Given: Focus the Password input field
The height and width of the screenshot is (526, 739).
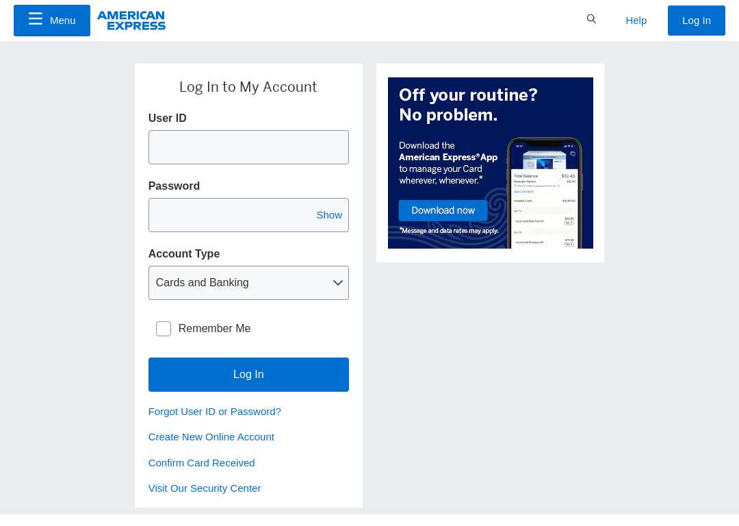Looking at the screenshot, I should tap(248, 215).
